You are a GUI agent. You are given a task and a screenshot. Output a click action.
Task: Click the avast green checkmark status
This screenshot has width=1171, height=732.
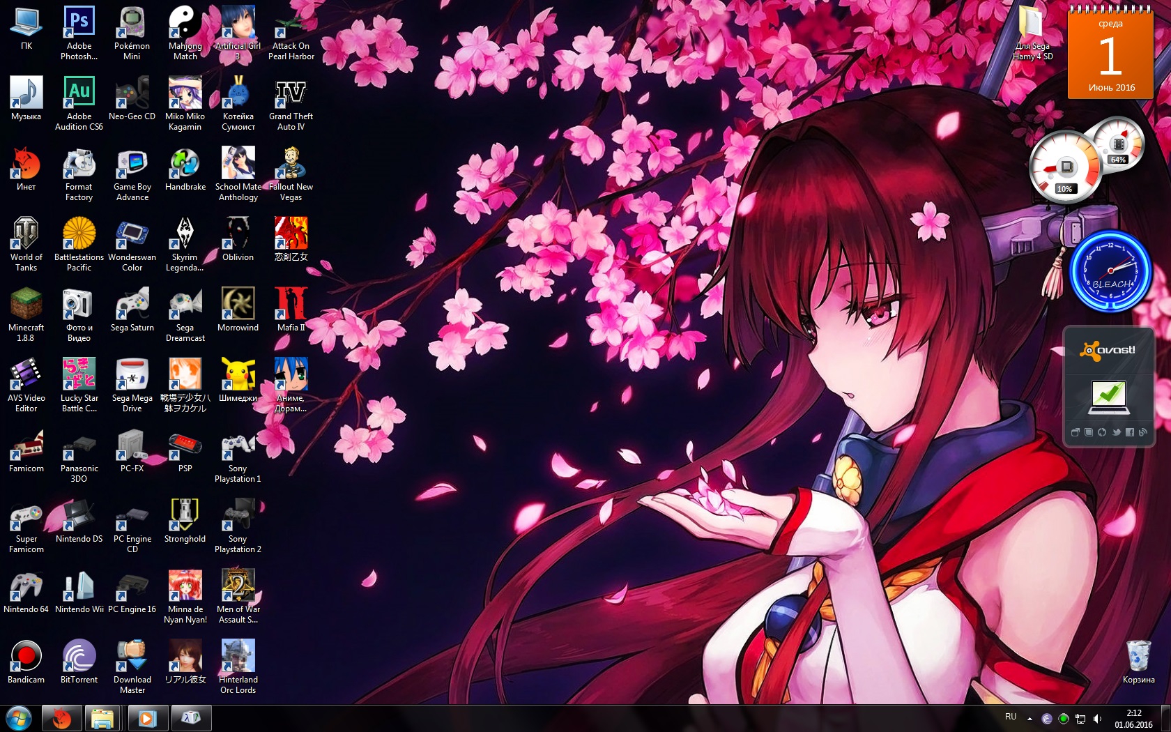click(x=1108, y=396)
